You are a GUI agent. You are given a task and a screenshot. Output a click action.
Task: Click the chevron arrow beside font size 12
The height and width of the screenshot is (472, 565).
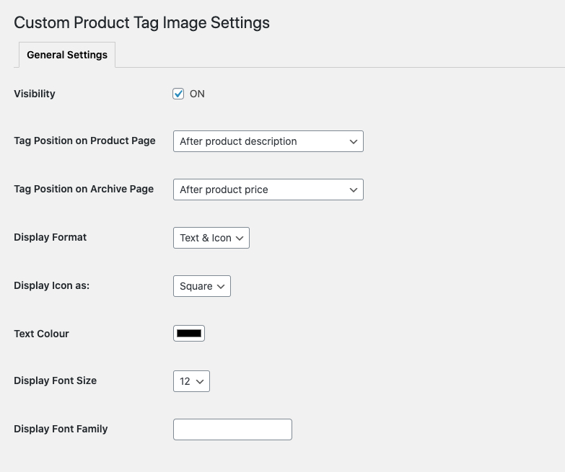(200, 381)
